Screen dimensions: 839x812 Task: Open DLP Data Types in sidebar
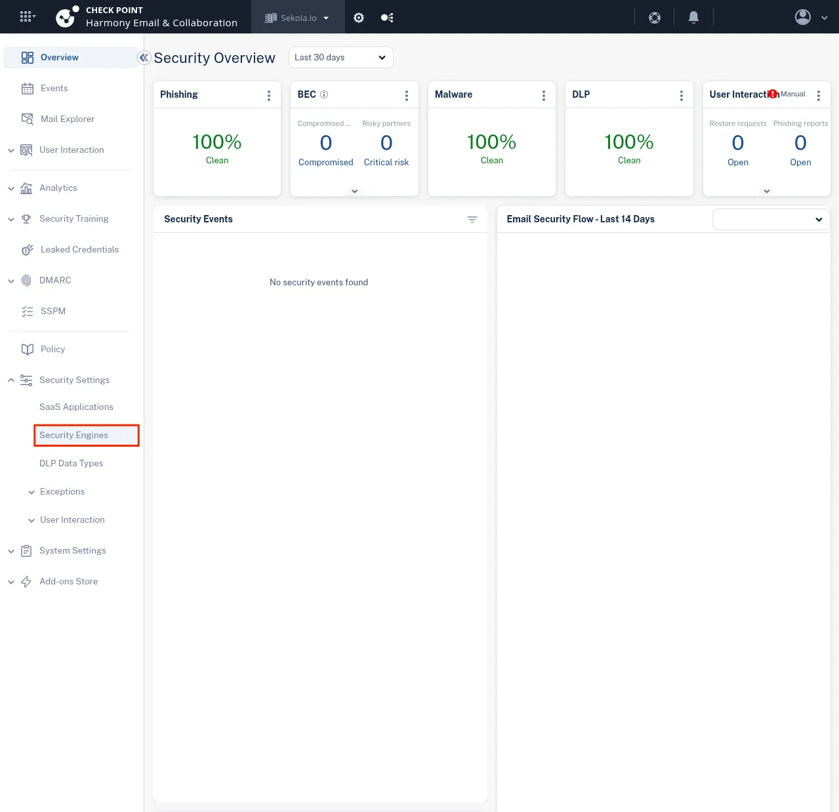click(x=71, y=464)
